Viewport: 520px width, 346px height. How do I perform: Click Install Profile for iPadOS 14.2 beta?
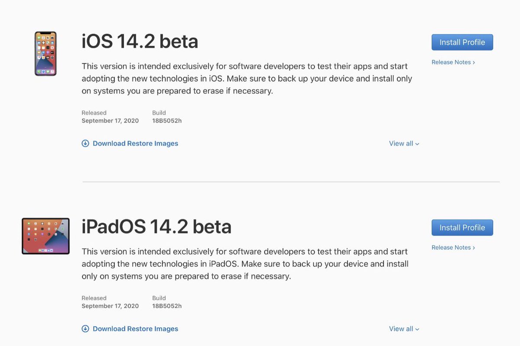(462, 227)
